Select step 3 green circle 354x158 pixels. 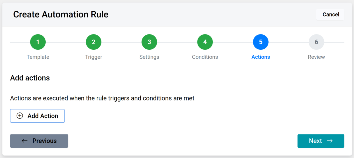click(149, 42)
